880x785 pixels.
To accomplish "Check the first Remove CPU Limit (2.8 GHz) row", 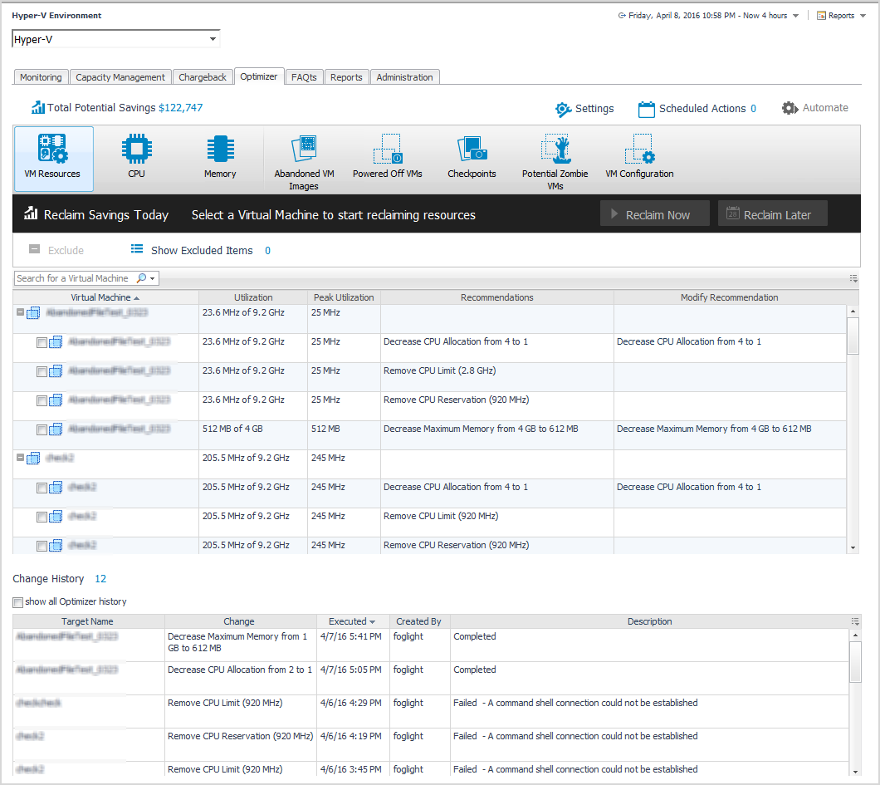I will [42, 371].
